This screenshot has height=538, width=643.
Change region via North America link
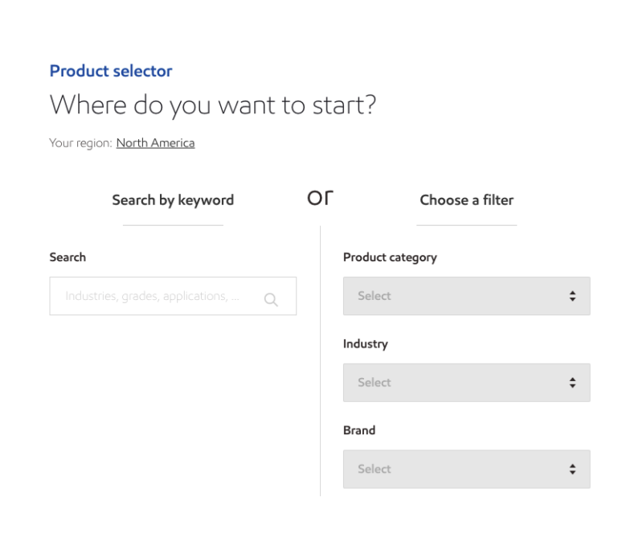pyautogui.click(x=155, y=143)
